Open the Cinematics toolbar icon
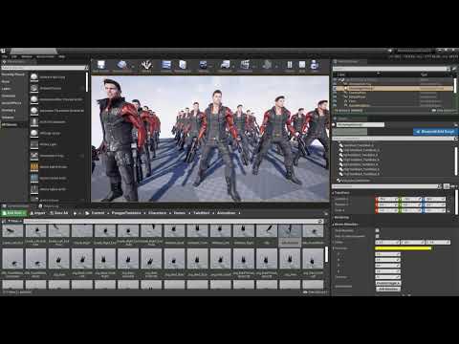 pos(245,65)
